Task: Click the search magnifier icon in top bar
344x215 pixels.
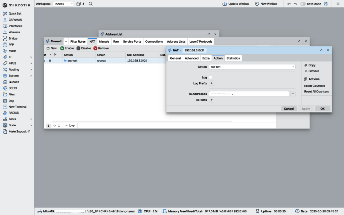Action: [x=91, y=4]
